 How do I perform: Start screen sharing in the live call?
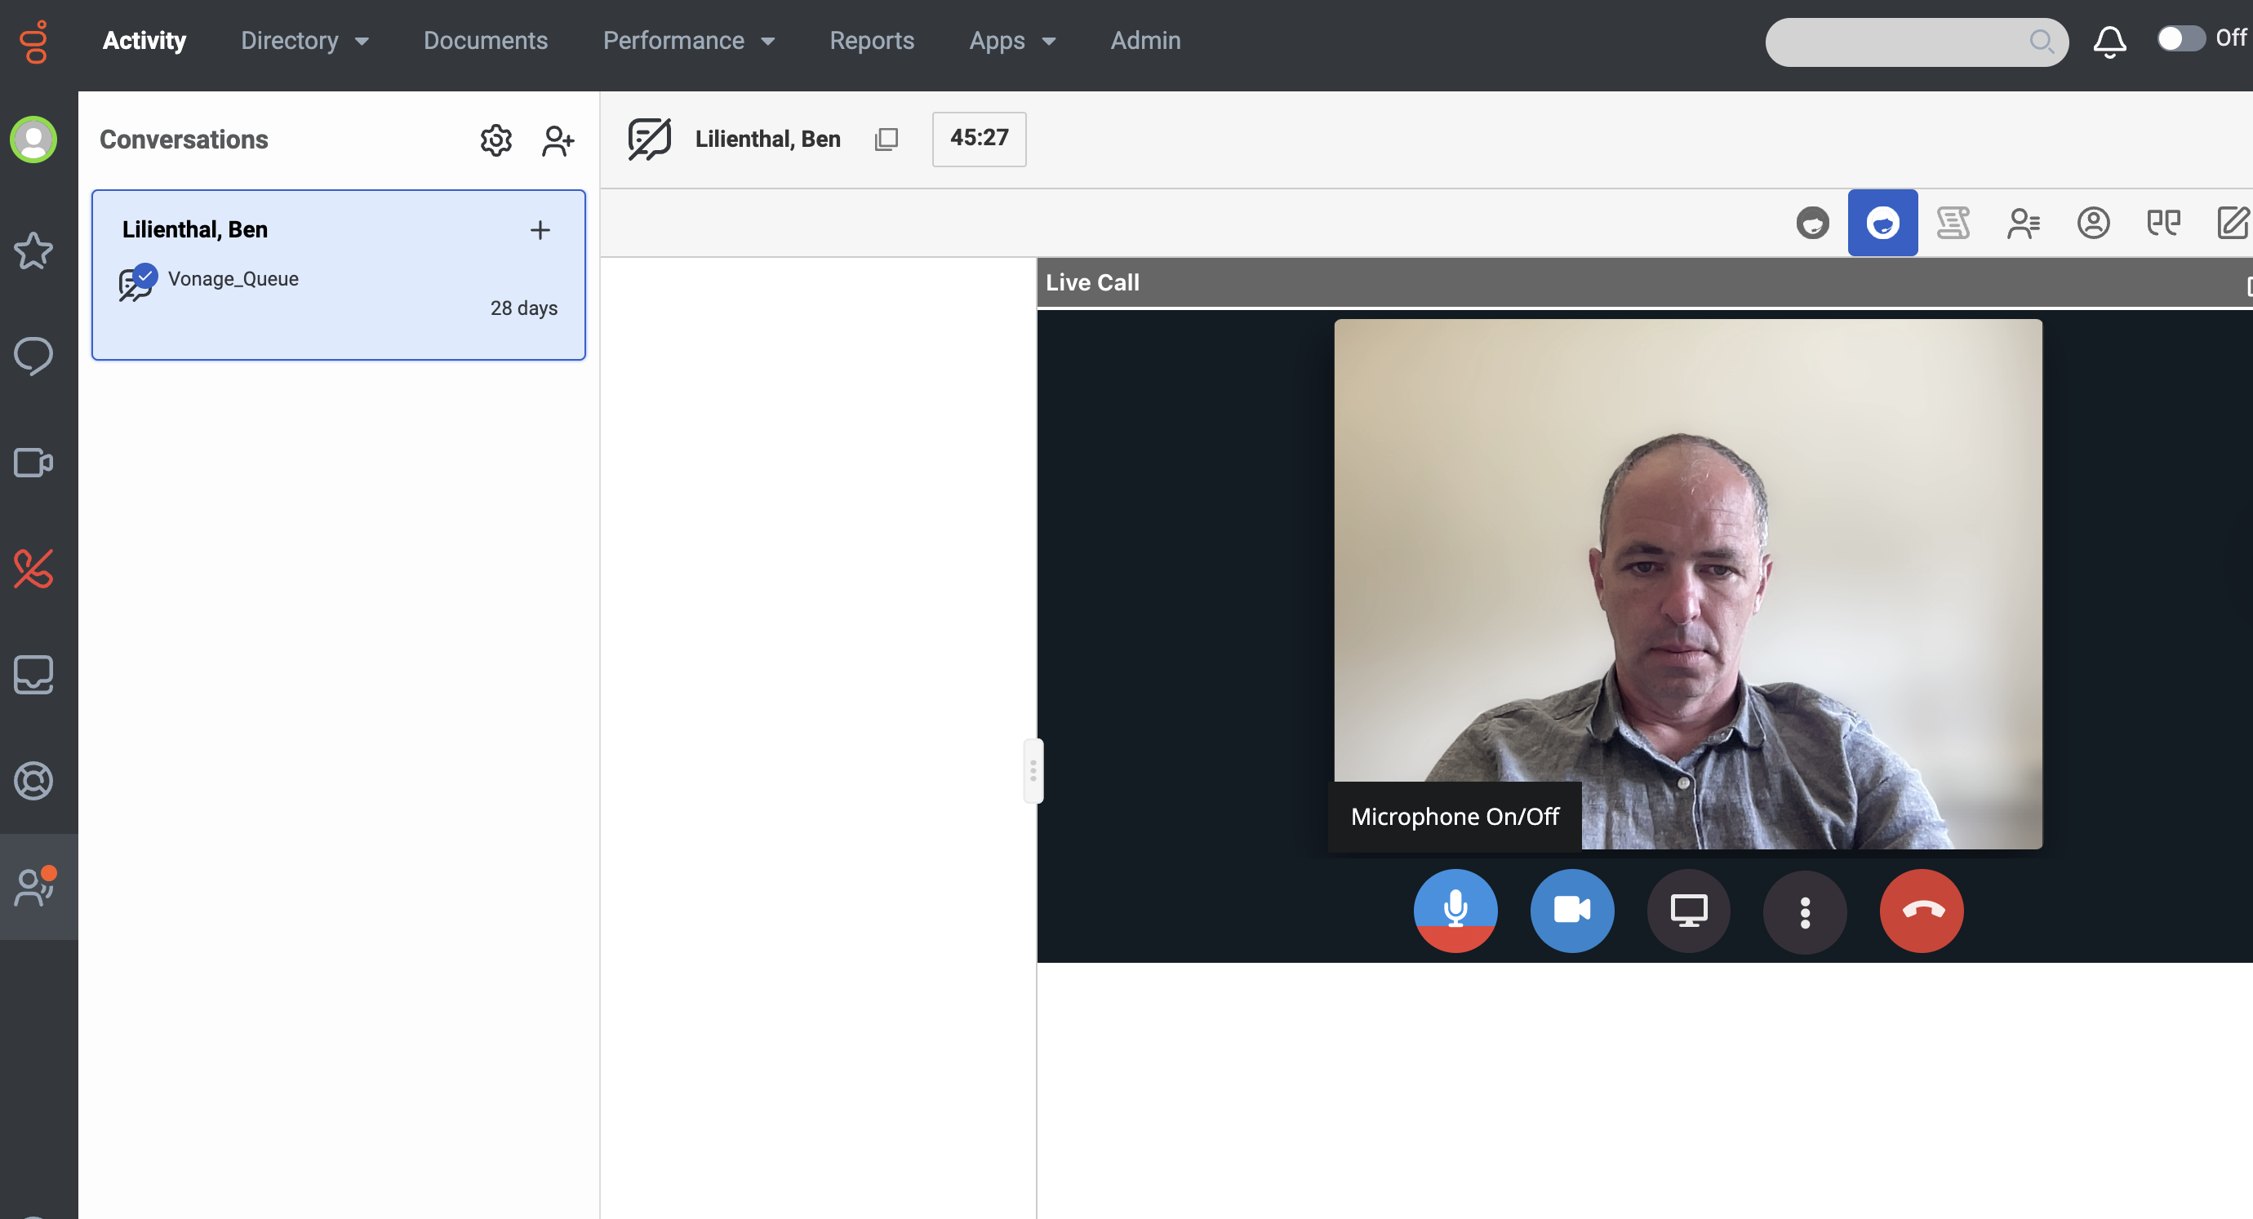pos(1688,911)
